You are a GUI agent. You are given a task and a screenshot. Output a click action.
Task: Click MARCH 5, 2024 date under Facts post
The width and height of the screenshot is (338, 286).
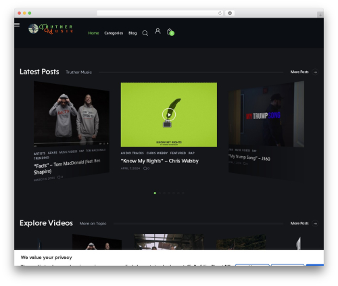tap(44, 179)
